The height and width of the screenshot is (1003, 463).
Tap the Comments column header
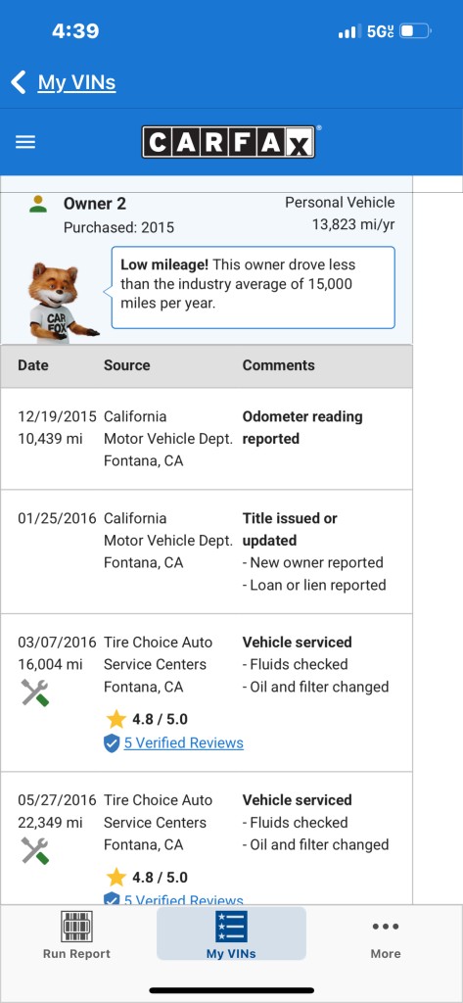click(278, 365)
